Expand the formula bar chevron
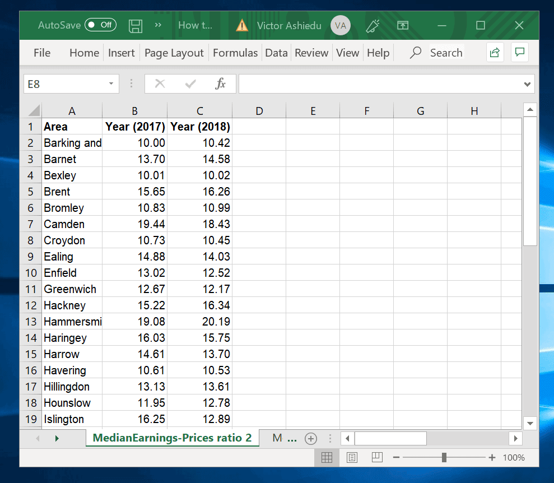 527,84
